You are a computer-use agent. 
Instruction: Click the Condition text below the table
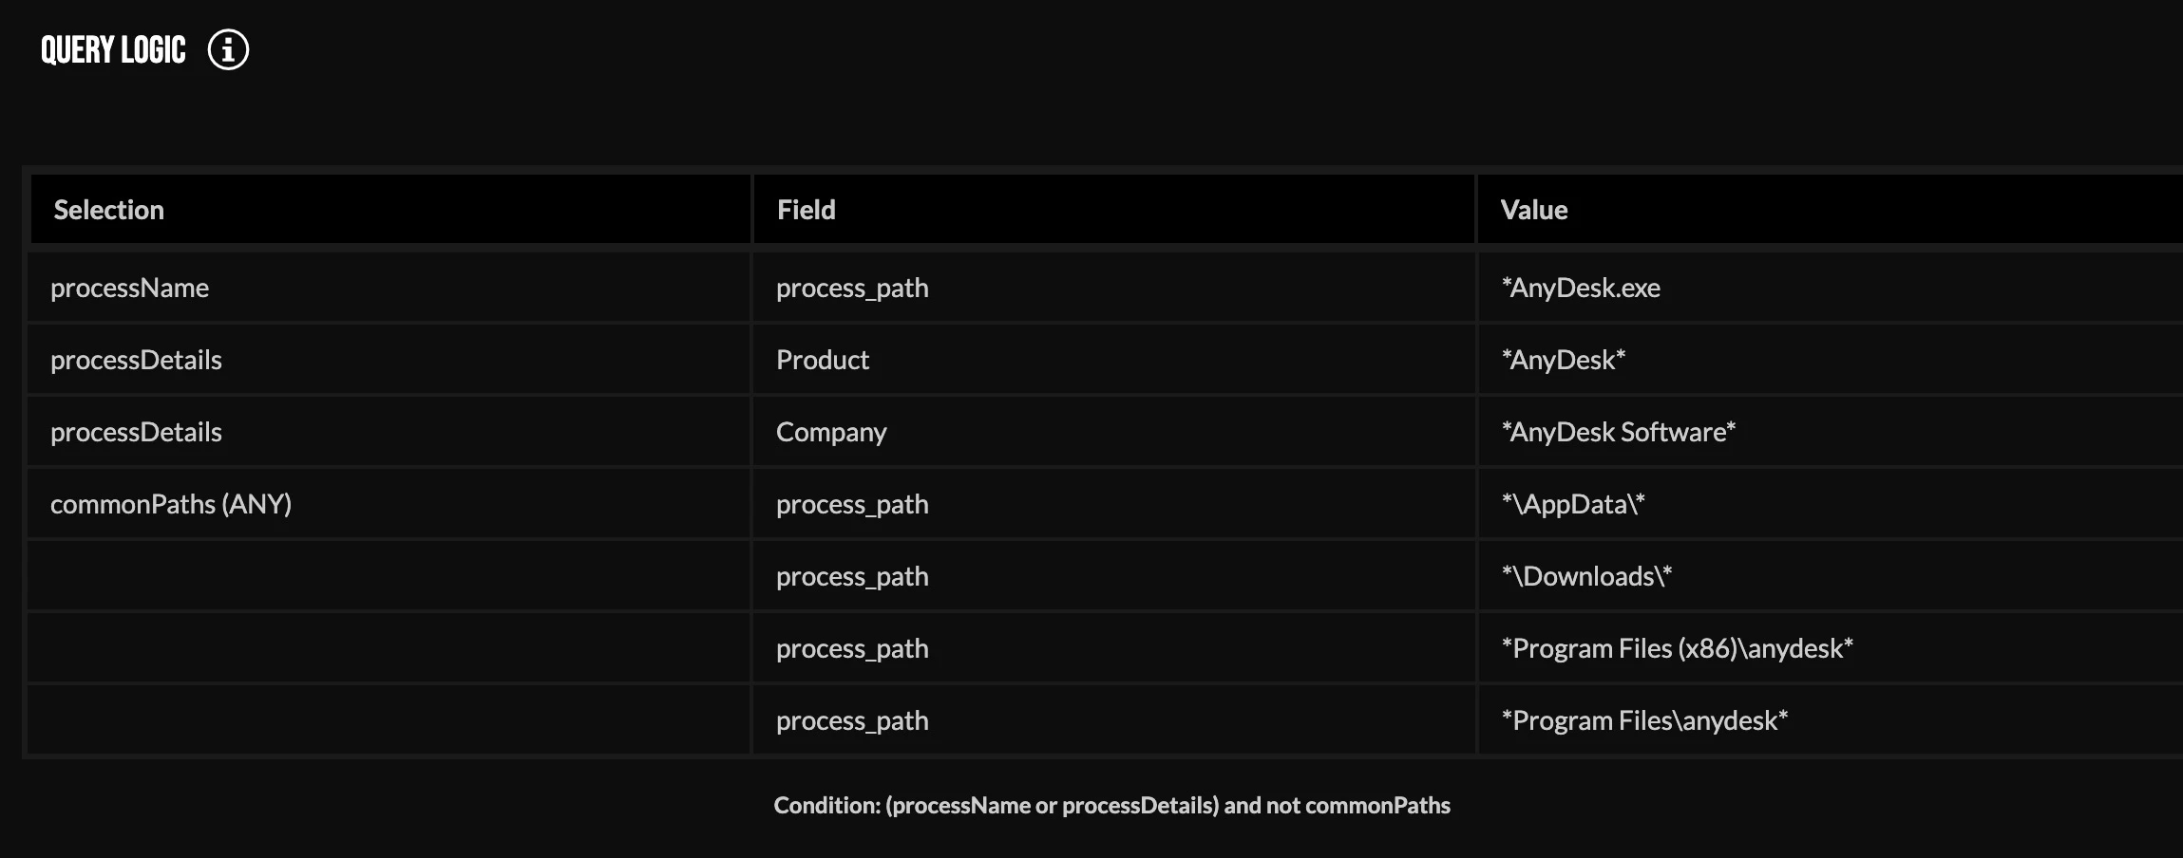click(x=1111, y=805)
